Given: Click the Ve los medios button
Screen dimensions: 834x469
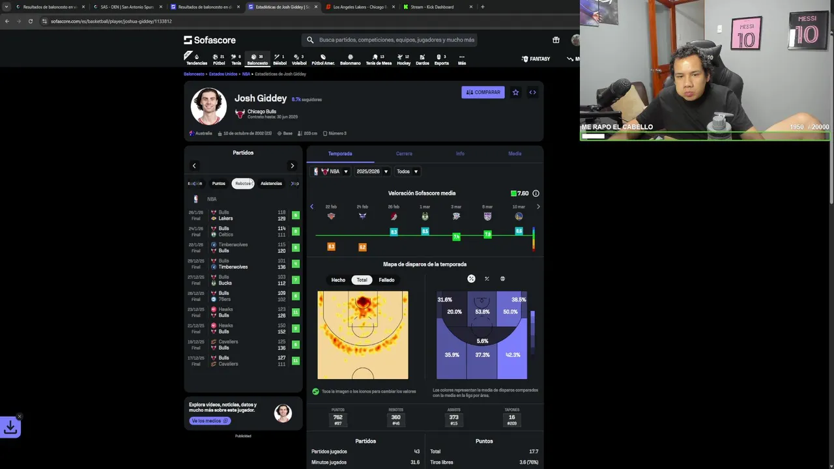Looking at the screenshot, I should [209, 421].
